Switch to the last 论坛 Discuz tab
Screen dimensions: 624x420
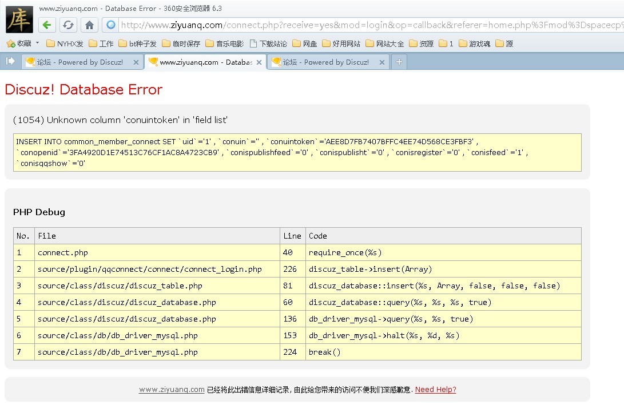click(325, 62)
